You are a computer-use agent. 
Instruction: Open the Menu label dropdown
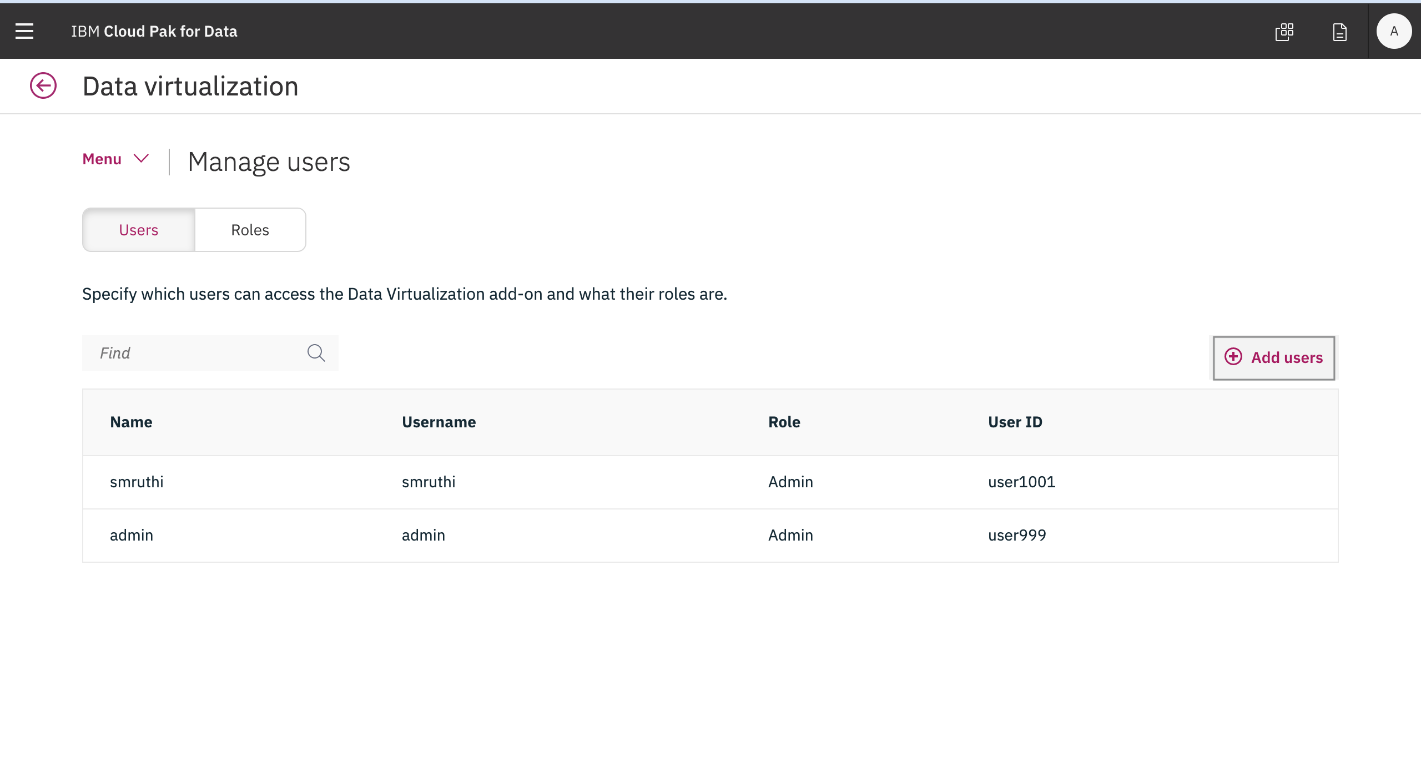point(102,159)
